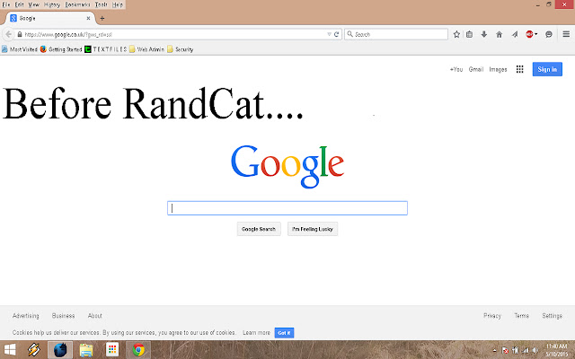
Task: Click Learn more about cookies
Action: [x=256, y=333]
